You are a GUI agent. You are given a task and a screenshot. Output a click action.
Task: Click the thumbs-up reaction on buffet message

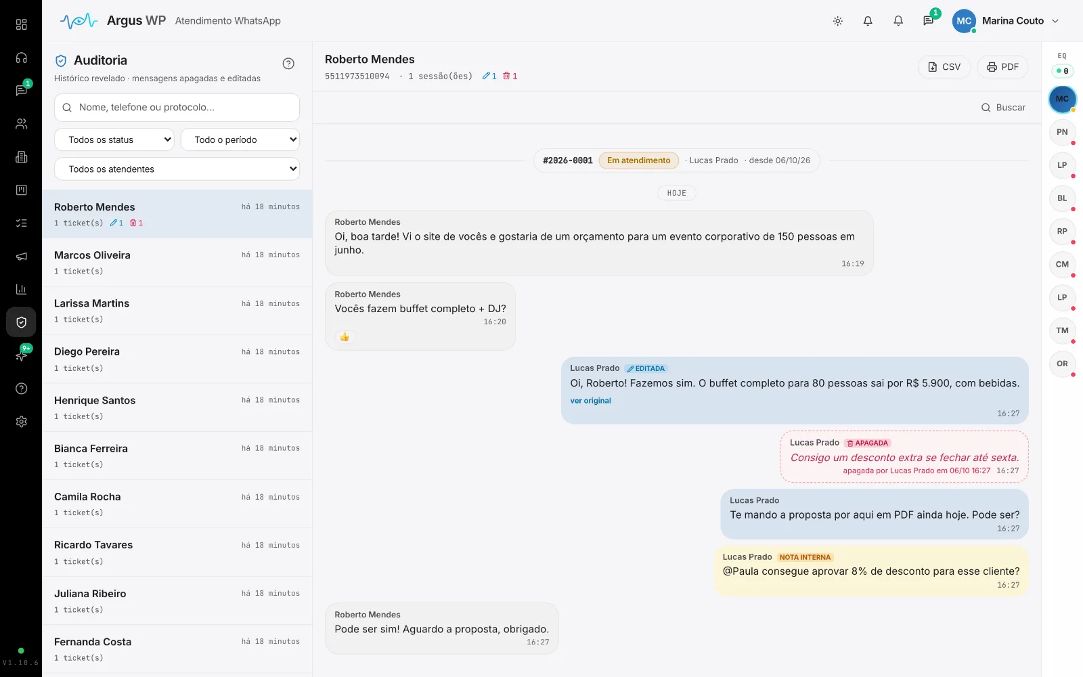(x=345, y=336)
